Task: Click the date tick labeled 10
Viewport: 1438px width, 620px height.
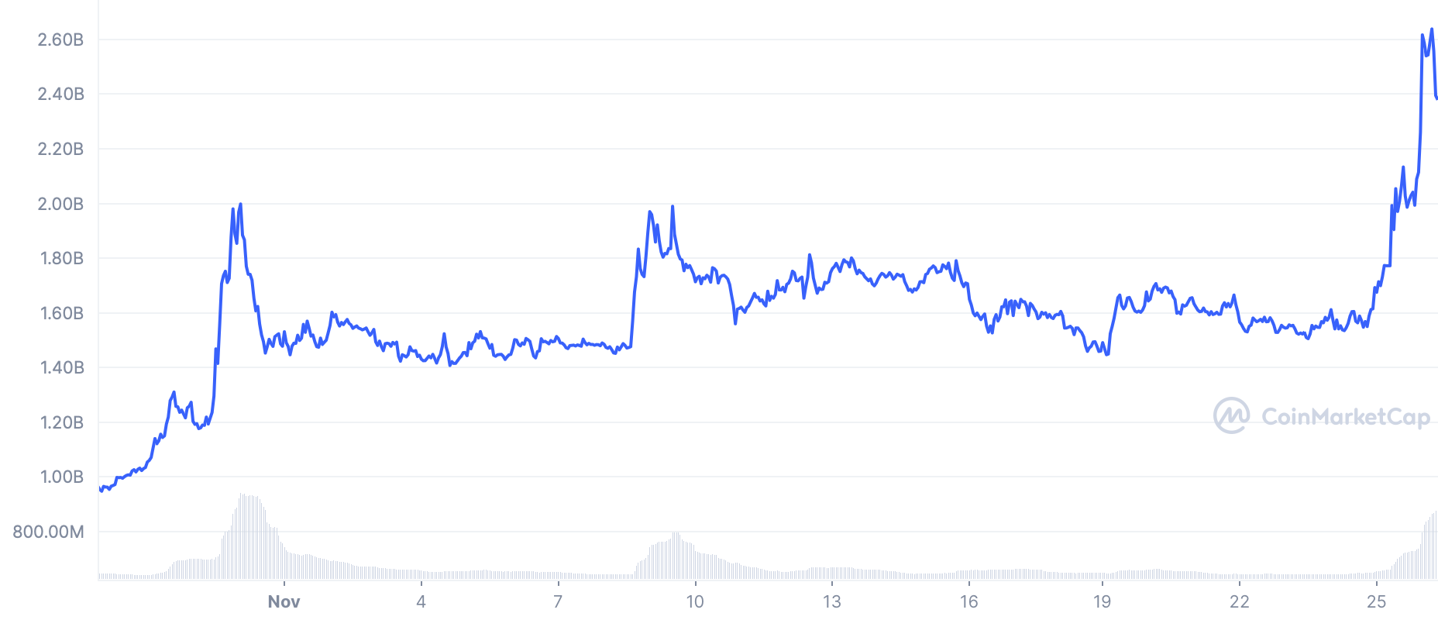Action: point(695,601)
